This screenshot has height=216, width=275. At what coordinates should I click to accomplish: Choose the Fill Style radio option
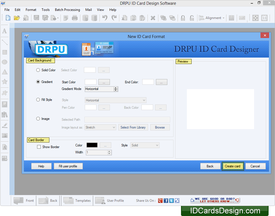pyautogui.click(x=38, y=100)
